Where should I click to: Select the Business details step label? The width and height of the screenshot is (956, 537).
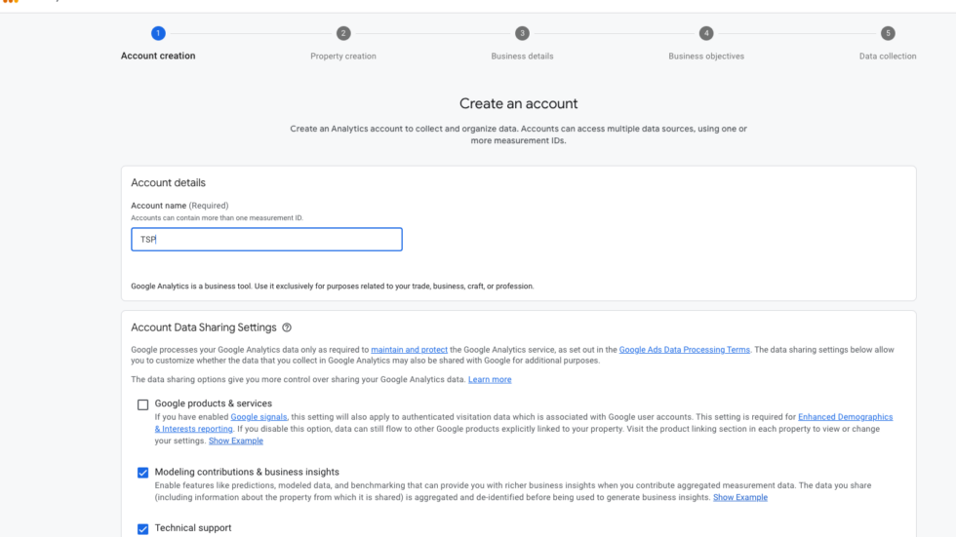click(522, 56)
